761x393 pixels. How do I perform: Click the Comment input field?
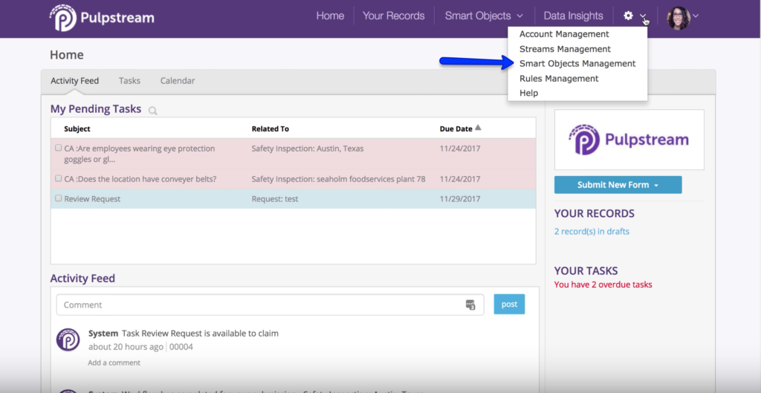(260, 305)
